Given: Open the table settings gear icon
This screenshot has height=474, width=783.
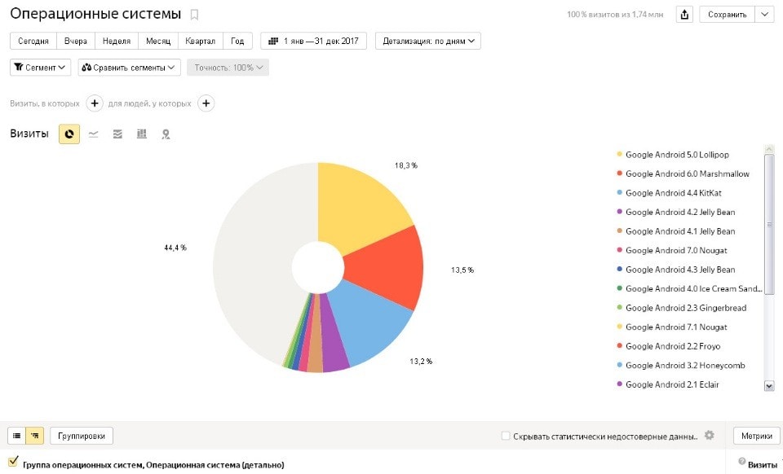Looking at the screenshot, I should pos(709,436).
